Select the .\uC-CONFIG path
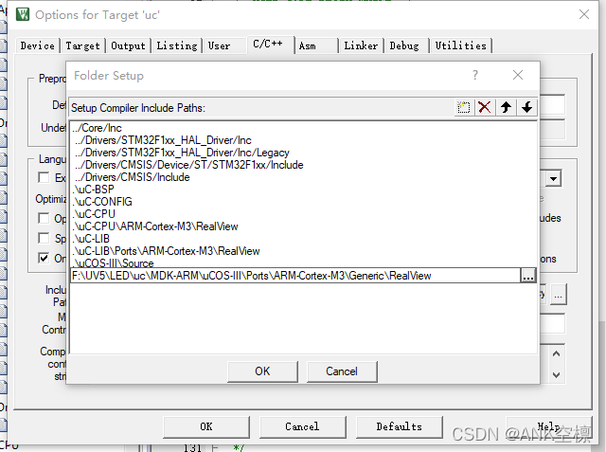 point(303,202)
